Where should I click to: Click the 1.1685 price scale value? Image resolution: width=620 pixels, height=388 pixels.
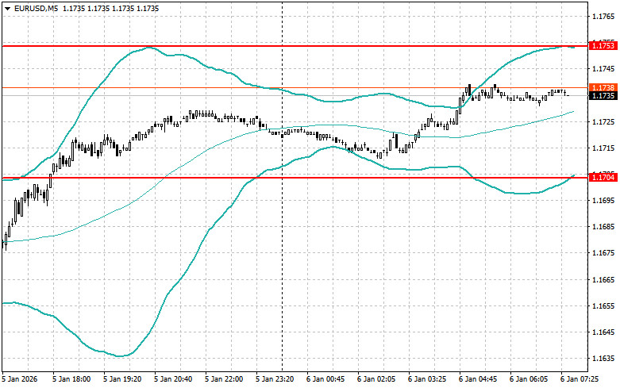pyautogui.click(x=603, y=227)
